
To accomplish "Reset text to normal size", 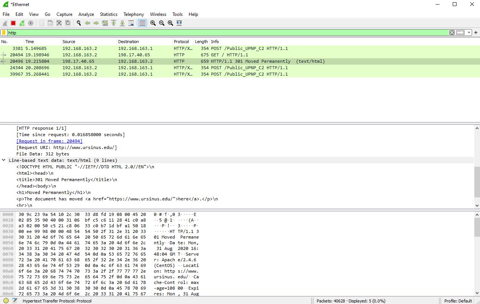I will tap(170, 23).
